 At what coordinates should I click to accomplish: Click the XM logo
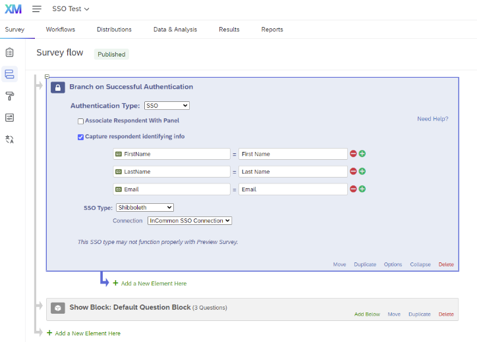pyautogui.click(x=13, y=9)
